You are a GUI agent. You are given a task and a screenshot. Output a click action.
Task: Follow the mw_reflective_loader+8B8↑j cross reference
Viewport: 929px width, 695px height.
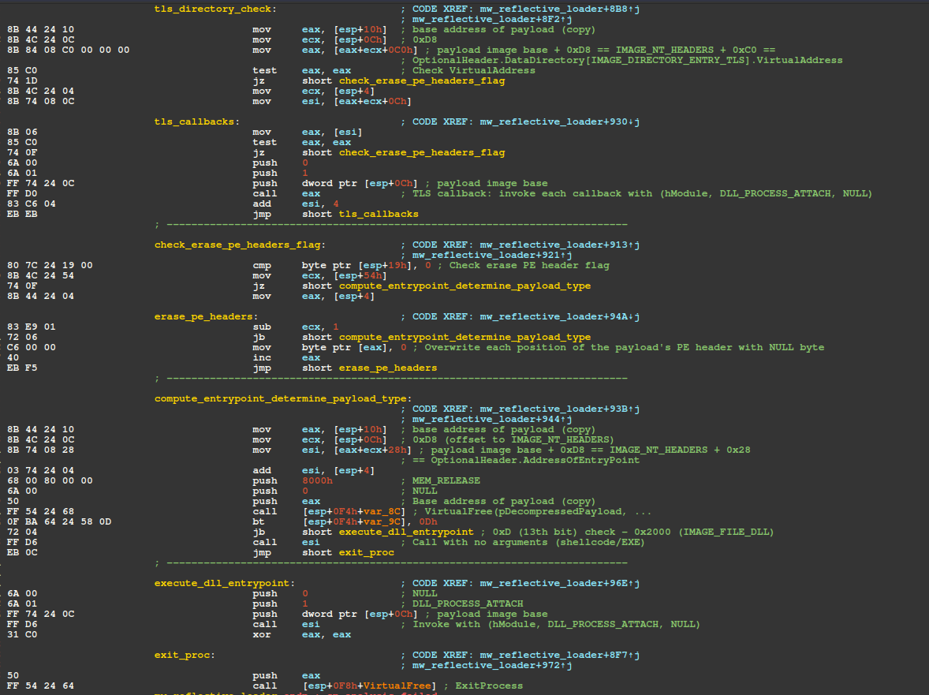pyautogui.click(x=559, y=9)
